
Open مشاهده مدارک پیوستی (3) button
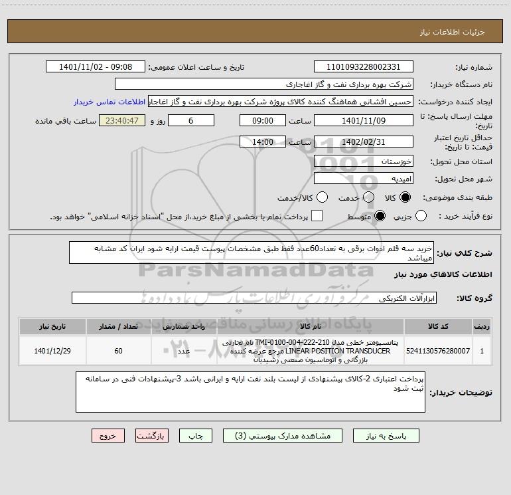[283, 436]
